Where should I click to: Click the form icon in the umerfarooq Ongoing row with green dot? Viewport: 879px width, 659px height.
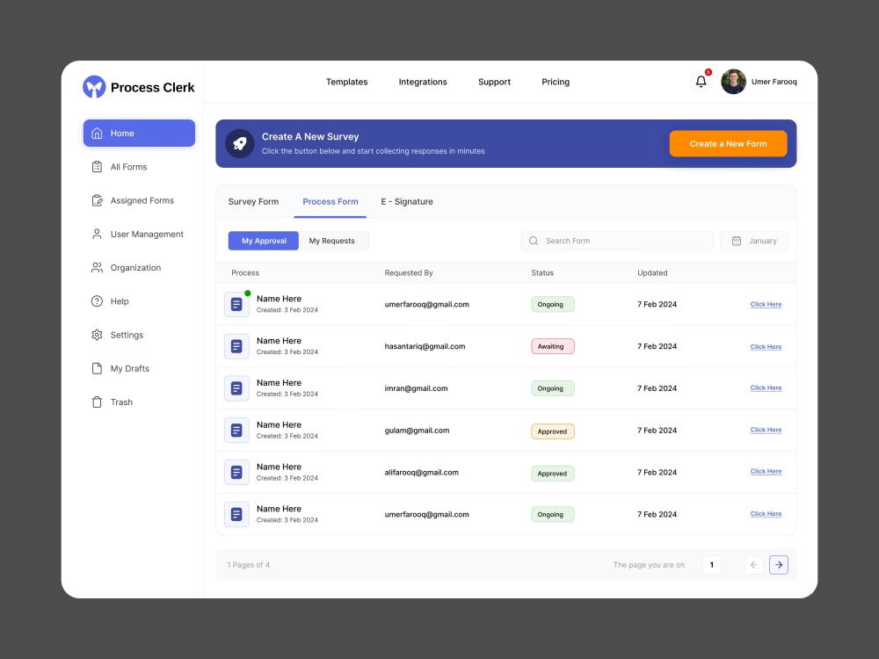[x=236, y=304]
